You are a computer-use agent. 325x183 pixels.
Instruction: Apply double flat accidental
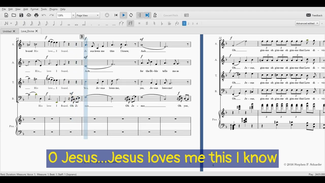[169, 23]
